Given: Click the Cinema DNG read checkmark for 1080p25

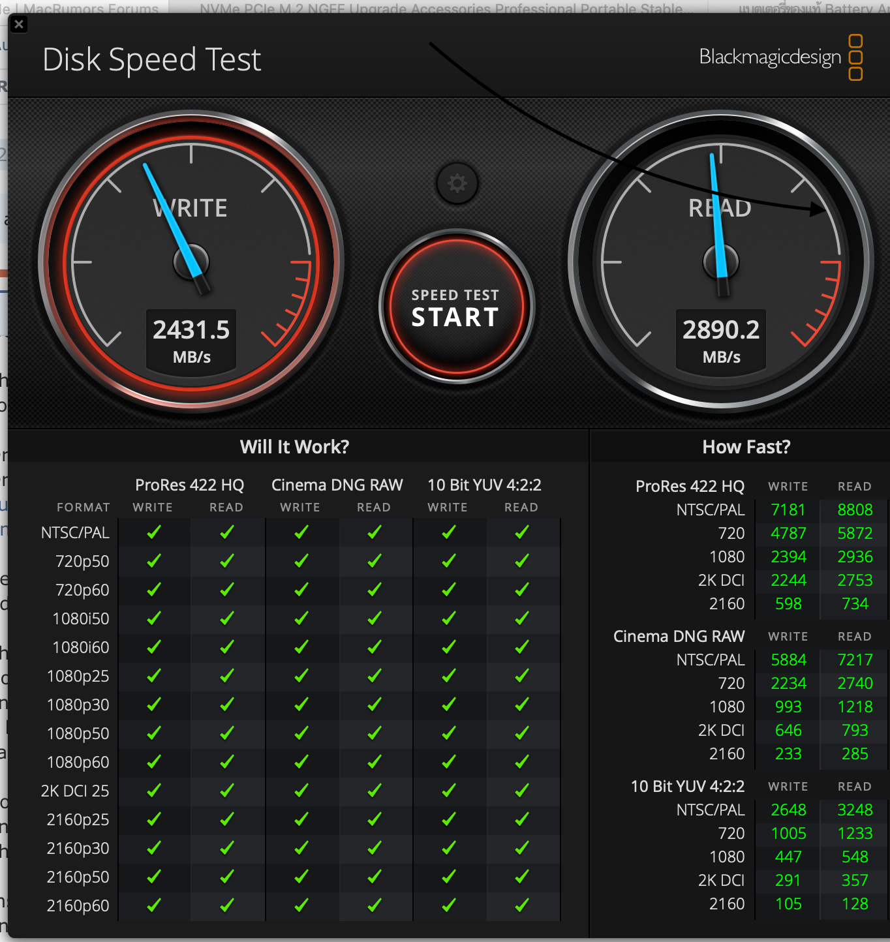Looking at the screenshot, I should (375, 676).
